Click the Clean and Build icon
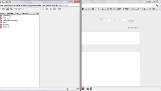The height and width of the screenshot is (91, 161). 47,9
